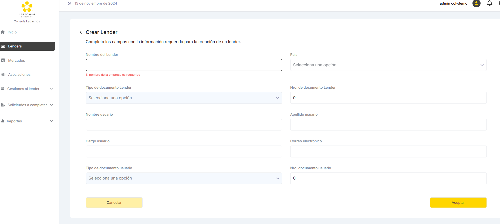Focus the Nombre del Lender field
This screenshot has width=500, height=224.
coord(184,65)
